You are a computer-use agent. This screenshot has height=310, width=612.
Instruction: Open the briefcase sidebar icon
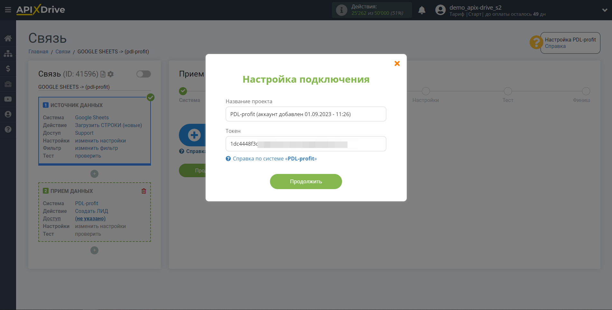pyautogui.click(x=8, y=84)
